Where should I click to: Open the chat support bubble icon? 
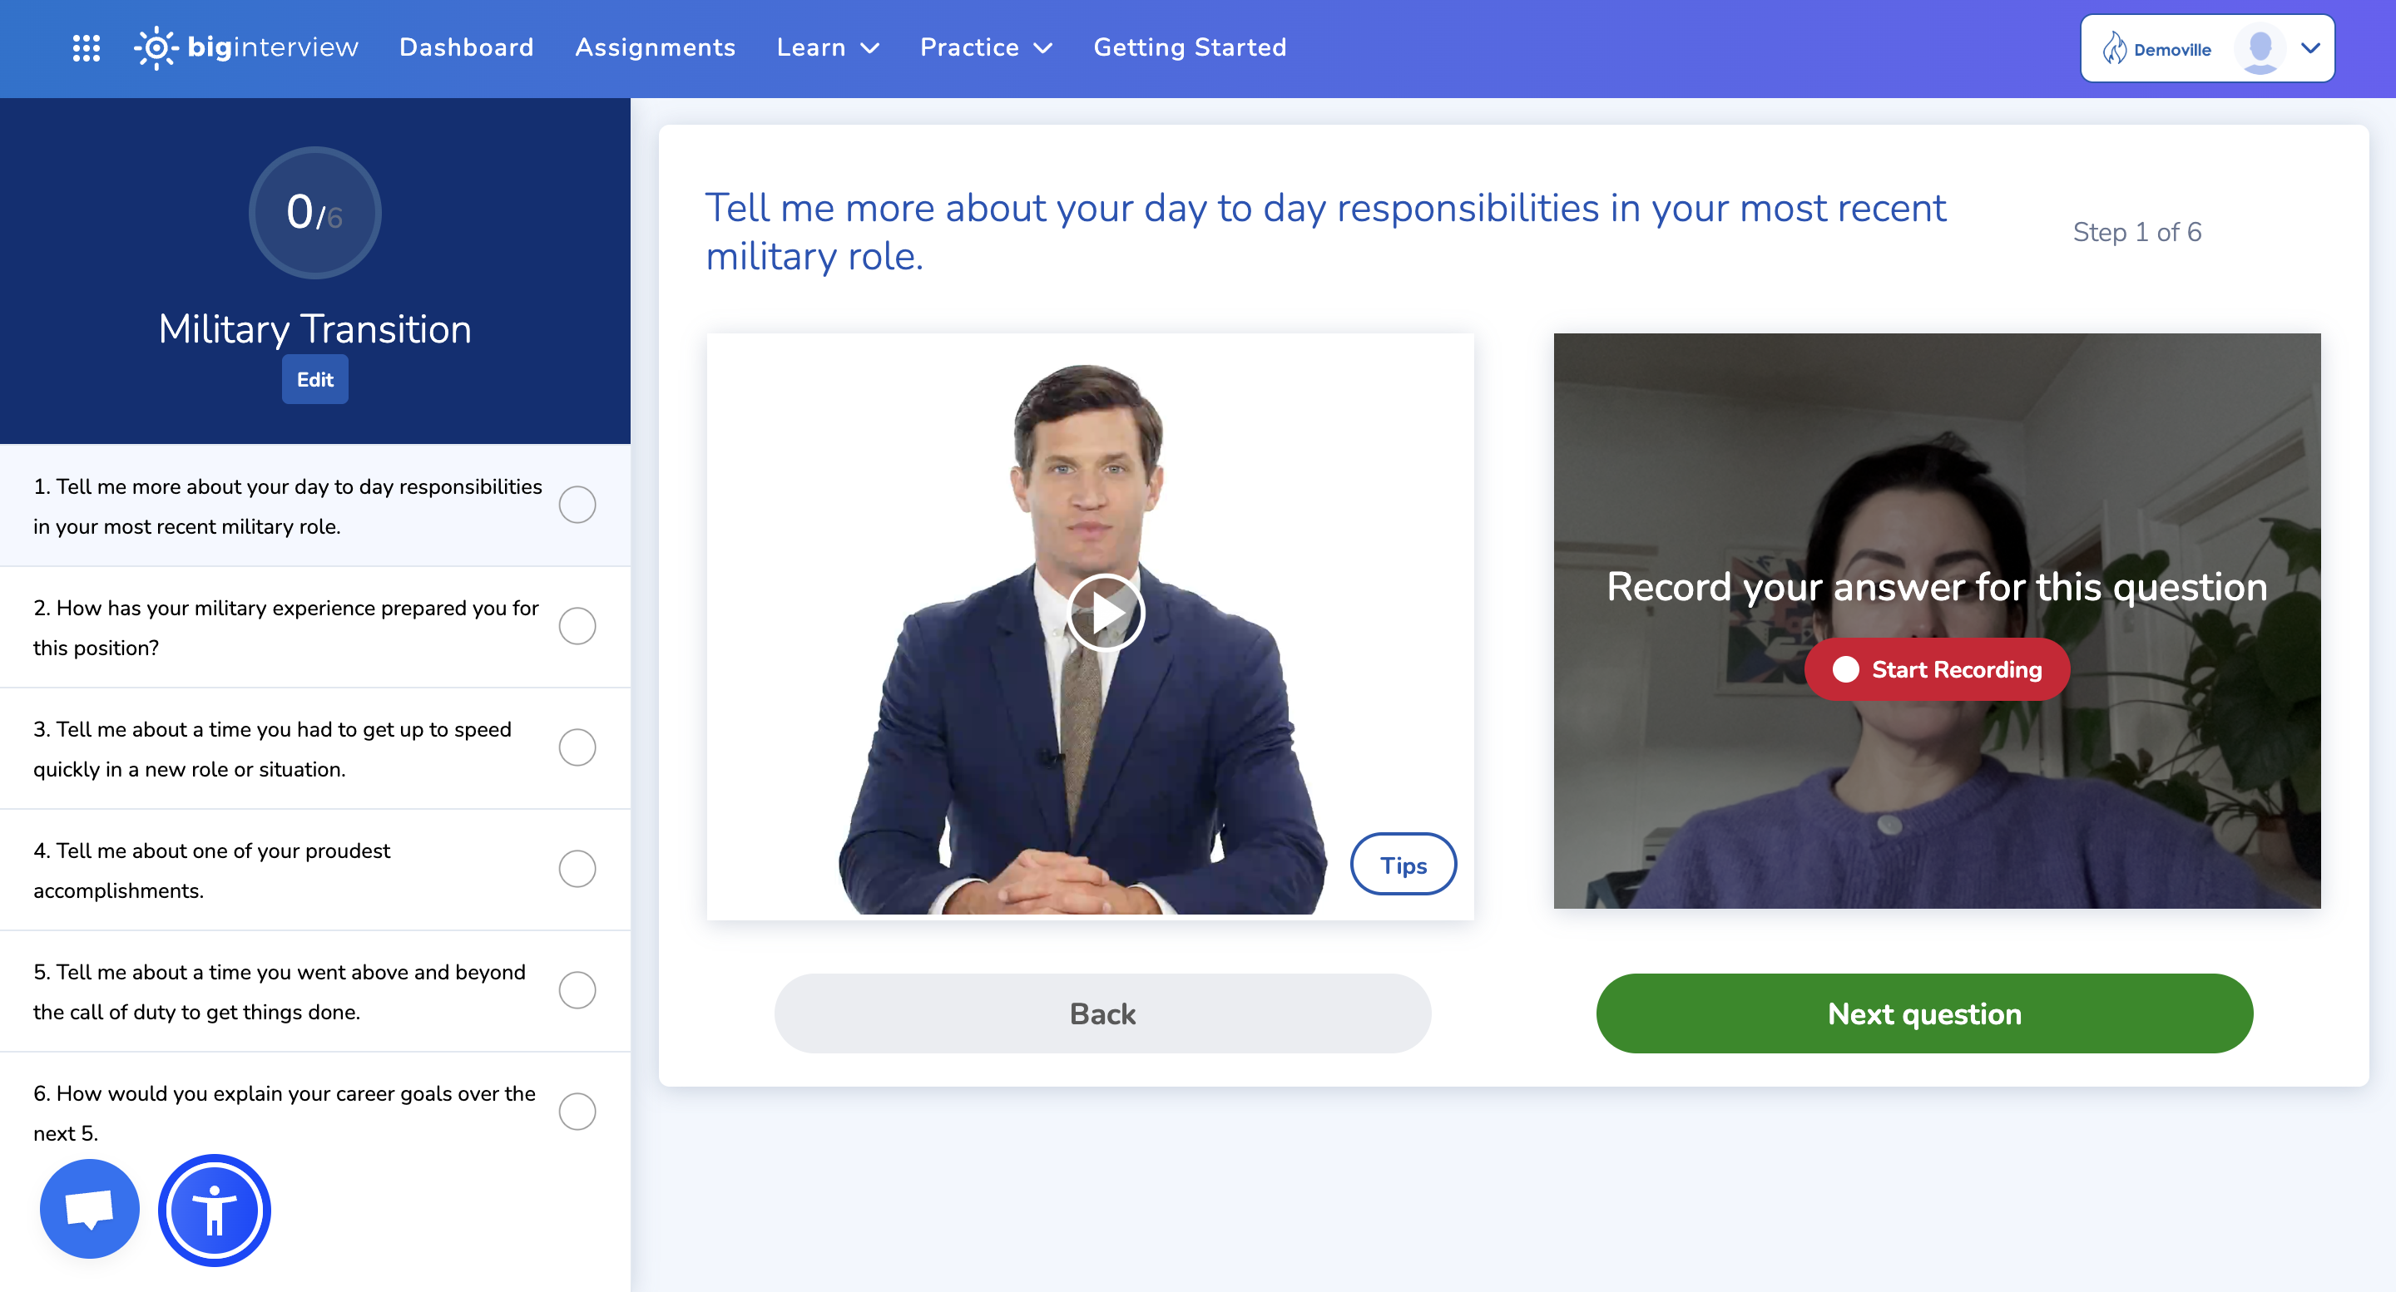89,1208
